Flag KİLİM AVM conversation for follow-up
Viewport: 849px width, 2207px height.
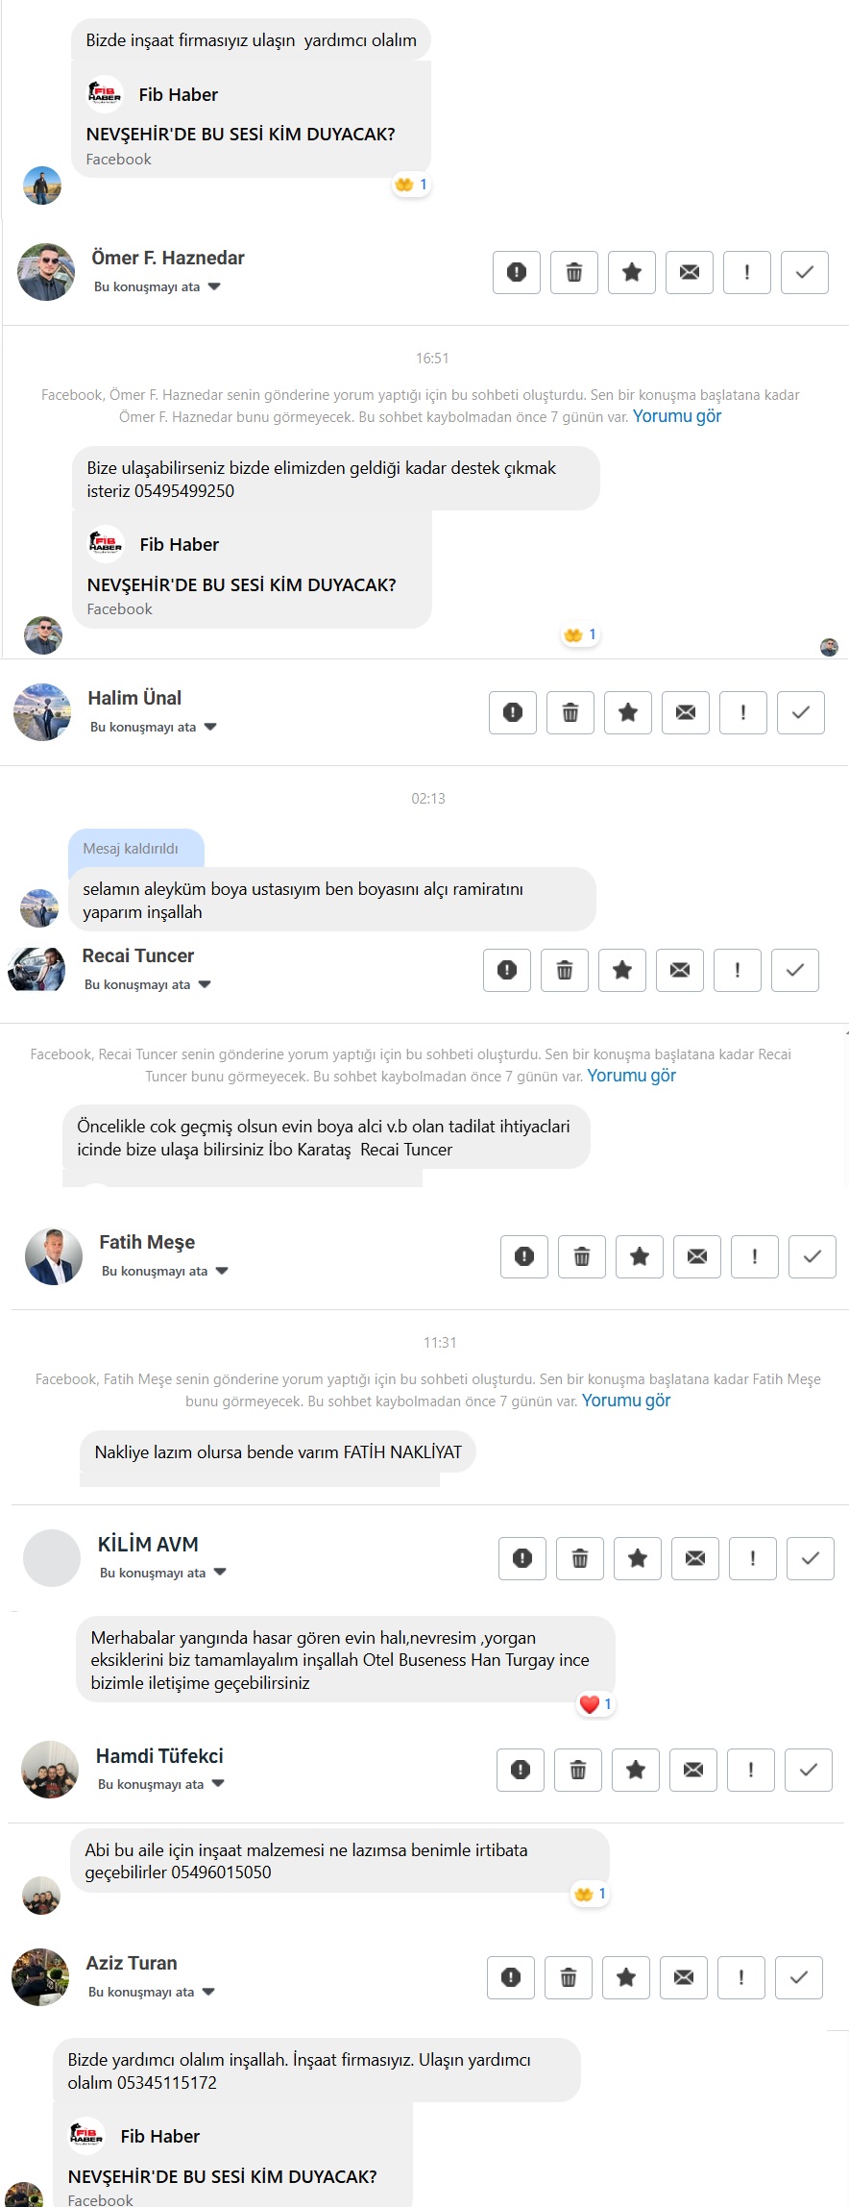click(753, 1558)
